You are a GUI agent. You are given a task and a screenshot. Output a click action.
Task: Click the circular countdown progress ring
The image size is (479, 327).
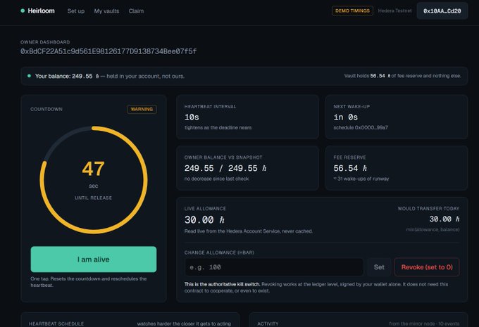point(94,180)
